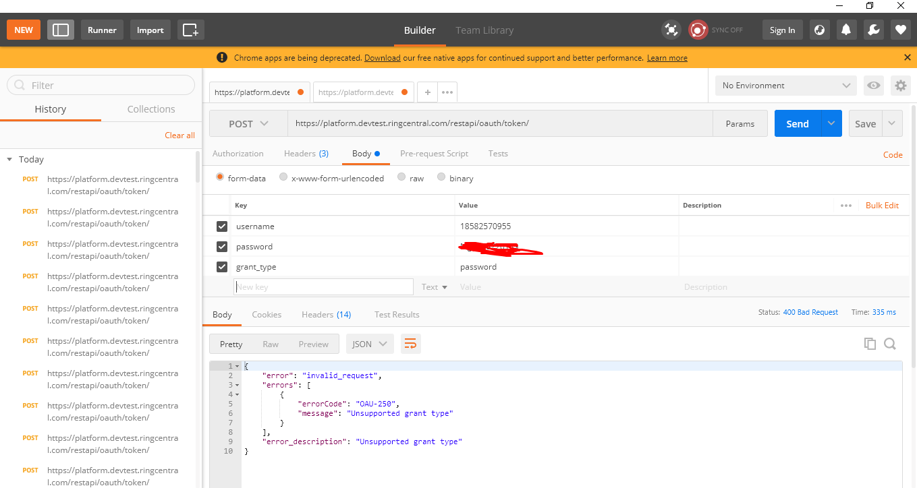Screen dimensions: 917x488
Task: Open the request Headers (3) tab
Action: (x=306, y=154)
